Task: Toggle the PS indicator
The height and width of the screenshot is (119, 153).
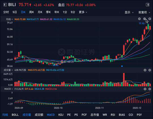Action: coord(76,115)
